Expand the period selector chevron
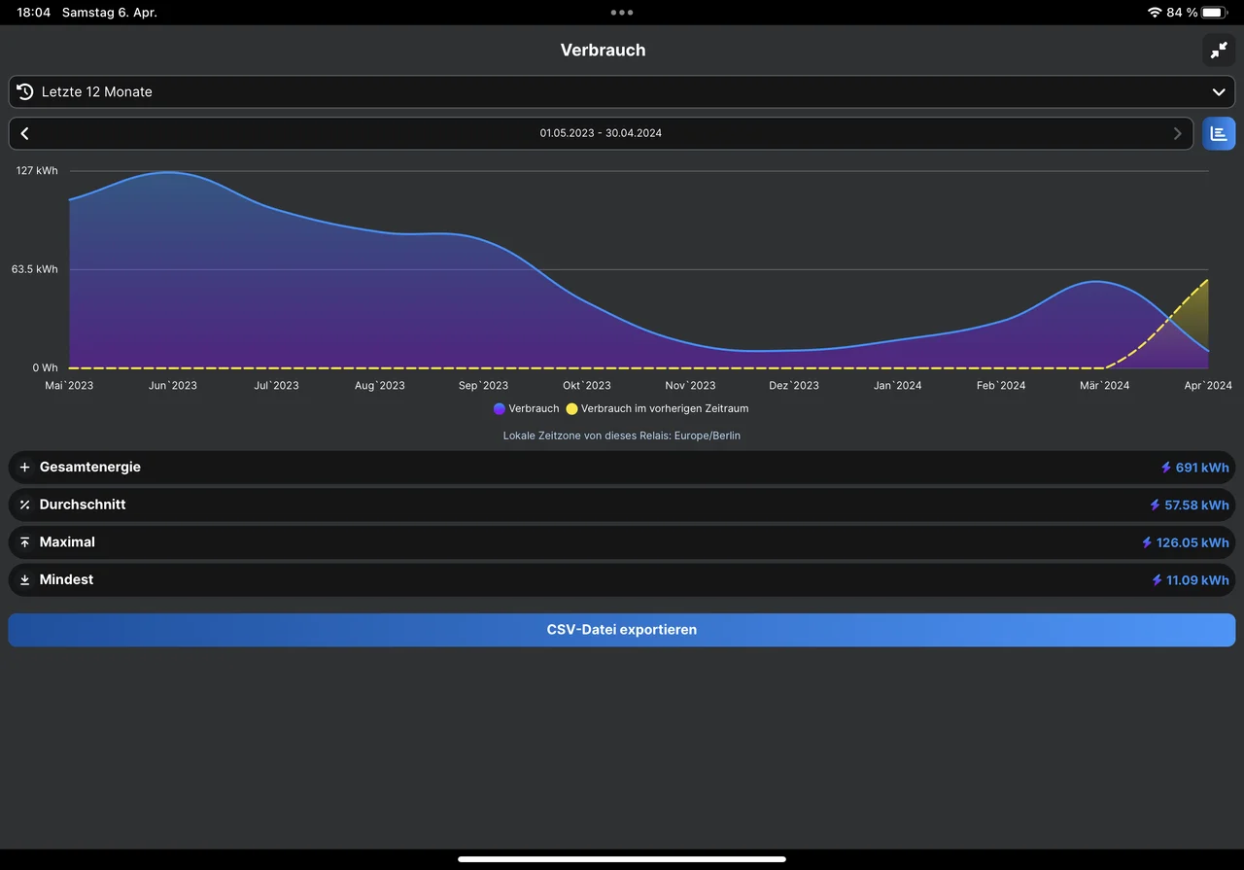 (x=1219, y=91)
